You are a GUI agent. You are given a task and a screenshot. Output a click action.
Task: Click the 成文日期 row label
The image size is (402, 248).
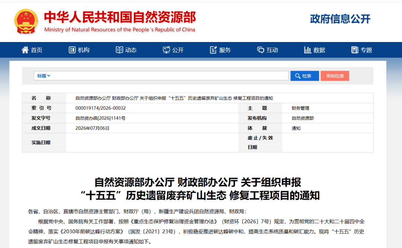pos(41,128)
